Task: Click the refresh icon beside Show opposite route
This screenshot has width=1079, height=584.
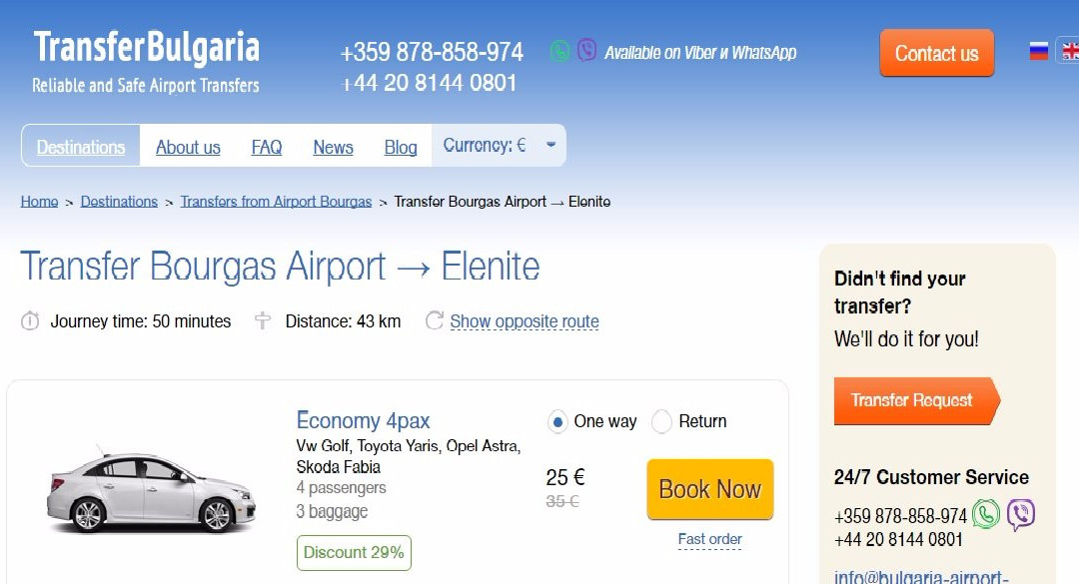Action: tap(435, 320)
